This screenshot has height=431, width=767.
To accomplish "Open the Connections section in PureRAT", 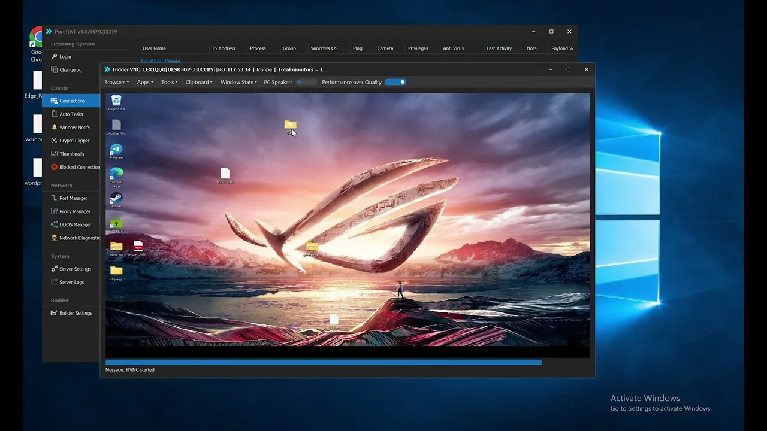I will (71, 101).
